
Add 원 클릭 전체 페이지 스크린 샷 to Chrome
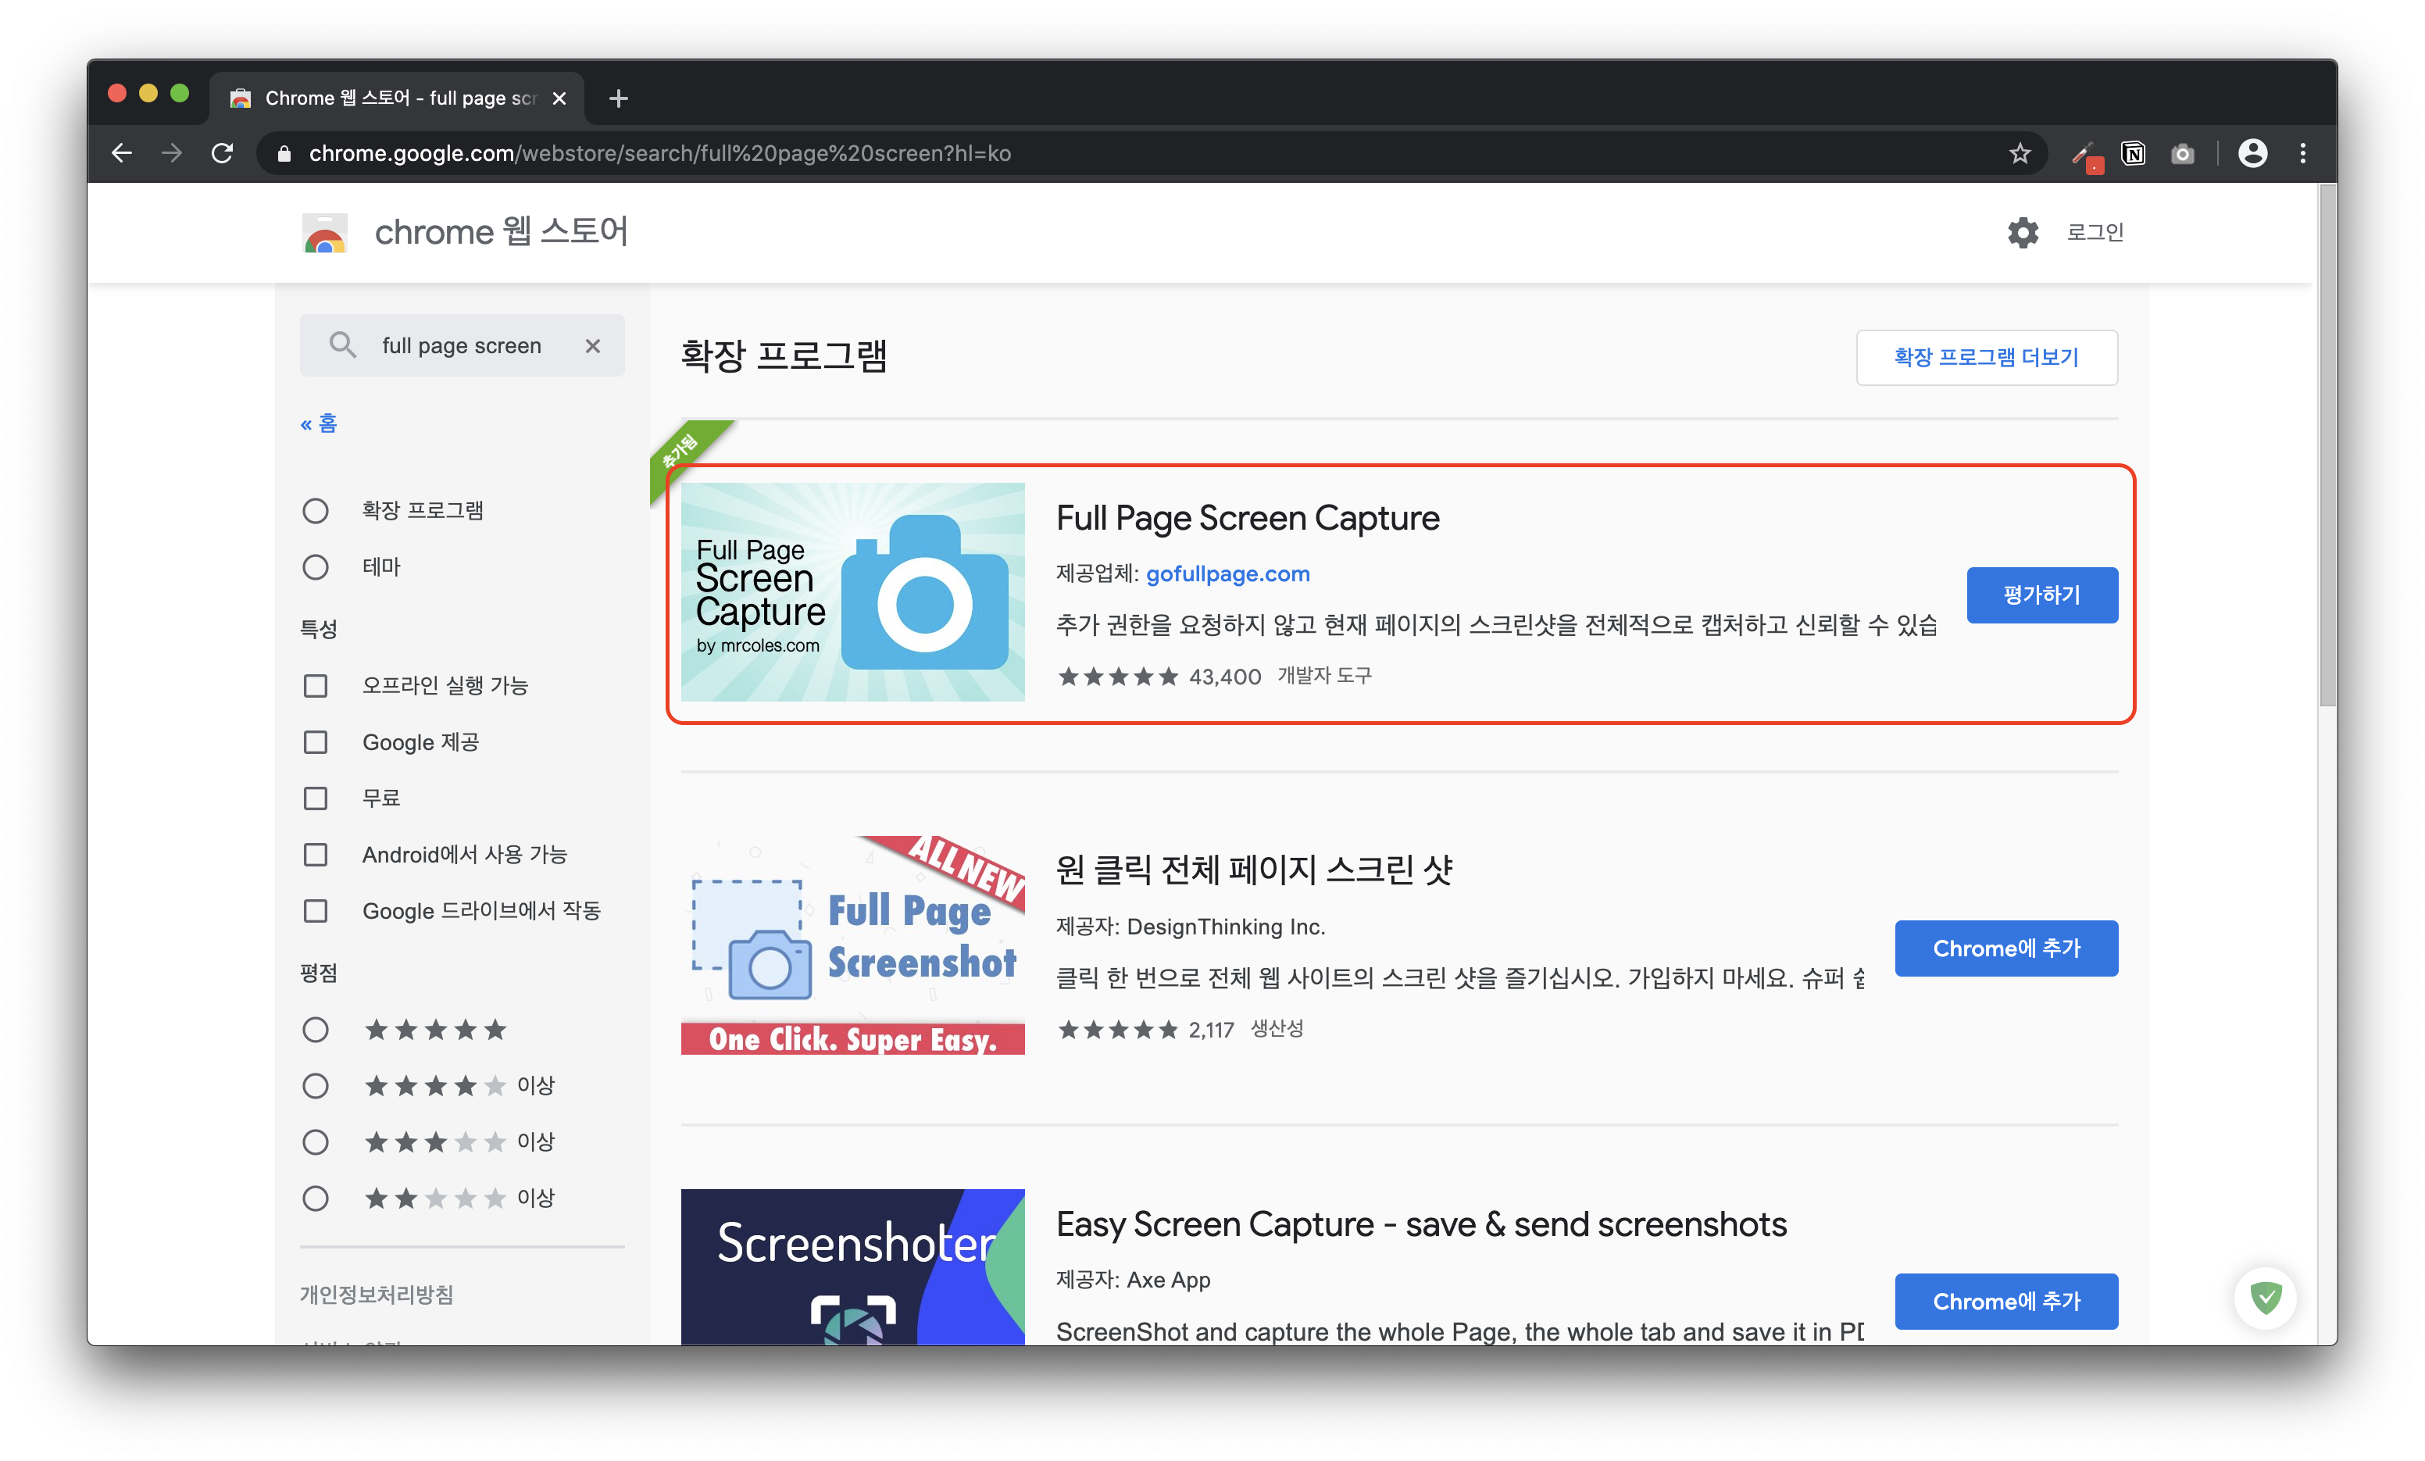[2005, 948]
